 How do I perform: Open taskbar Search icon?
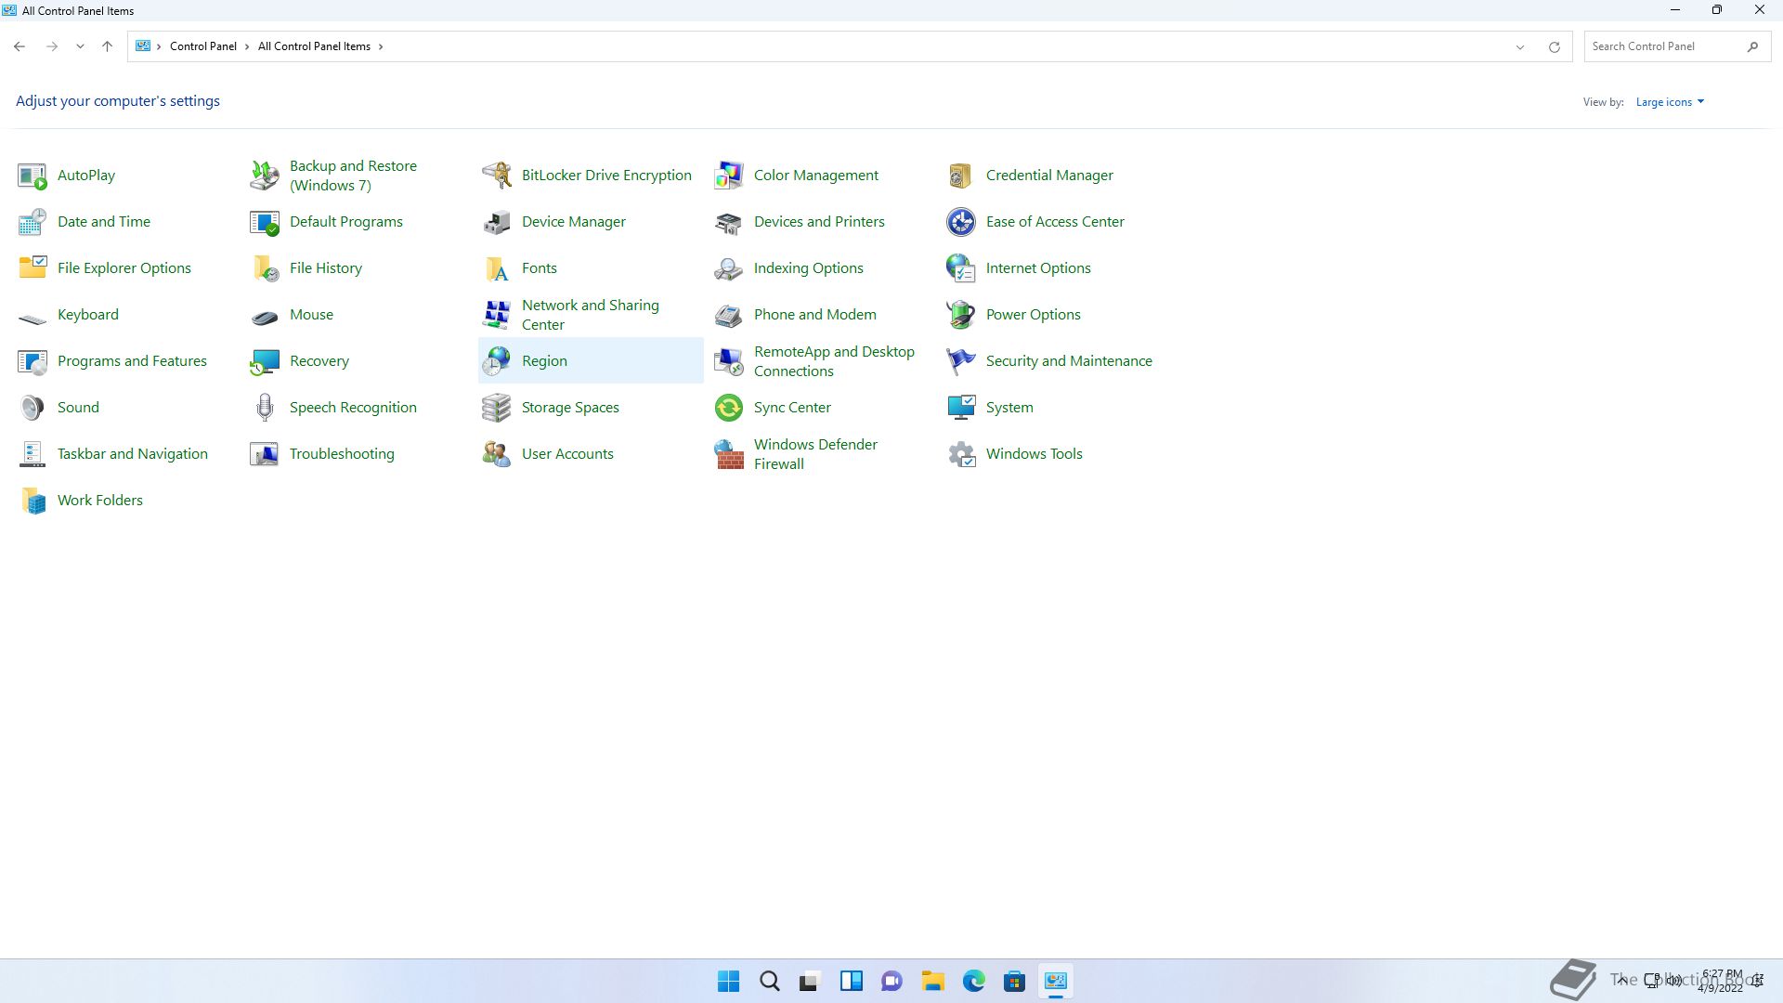tap(770, 981)
